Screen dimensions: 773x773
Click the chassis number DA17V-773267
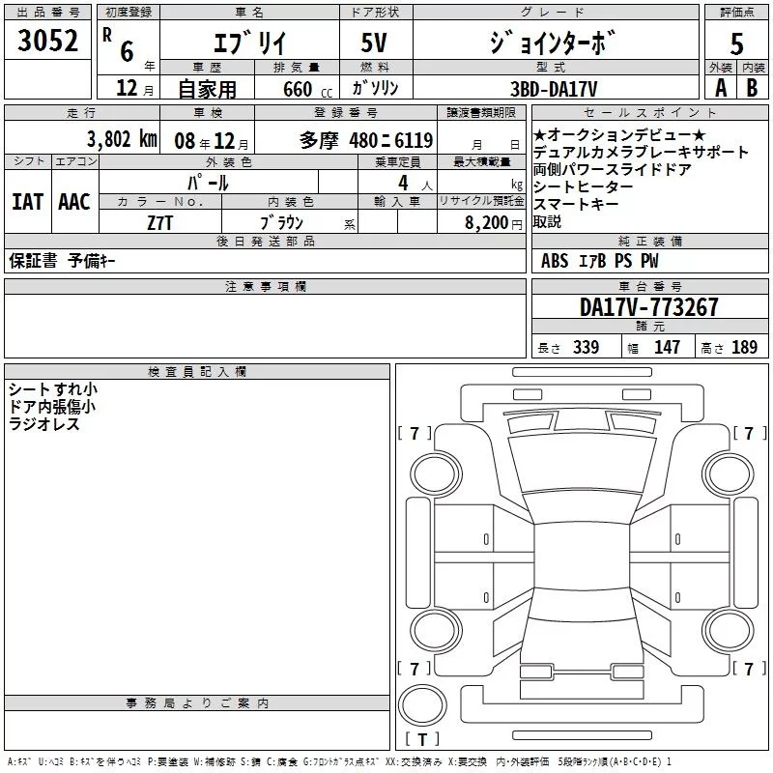(648, 307)
